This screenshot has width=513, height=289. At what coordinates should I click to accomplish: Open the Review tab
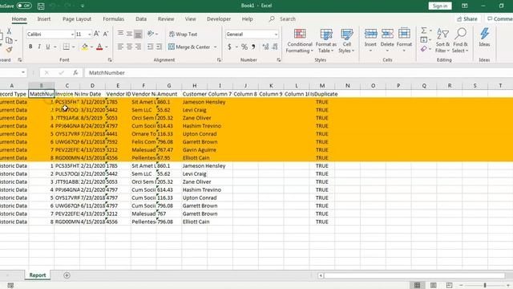(x=166, y=19)
